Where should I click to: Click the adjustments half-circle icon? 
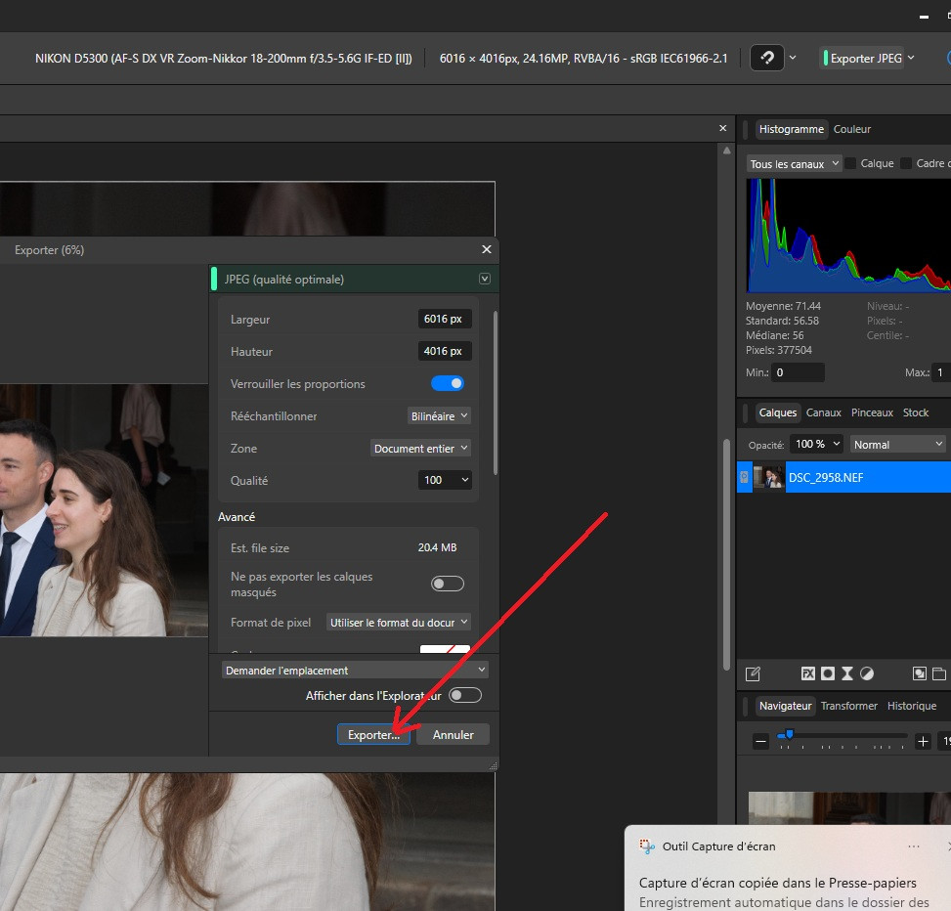(867, 673)
